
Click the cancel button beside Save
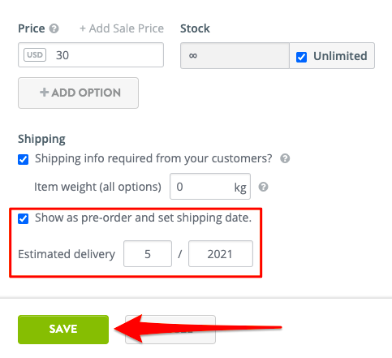tap(170, 330)
